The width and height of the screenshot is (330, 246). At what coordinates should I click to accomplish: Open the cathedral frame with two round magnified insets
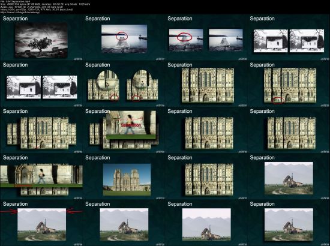click(x=123, y=85)
